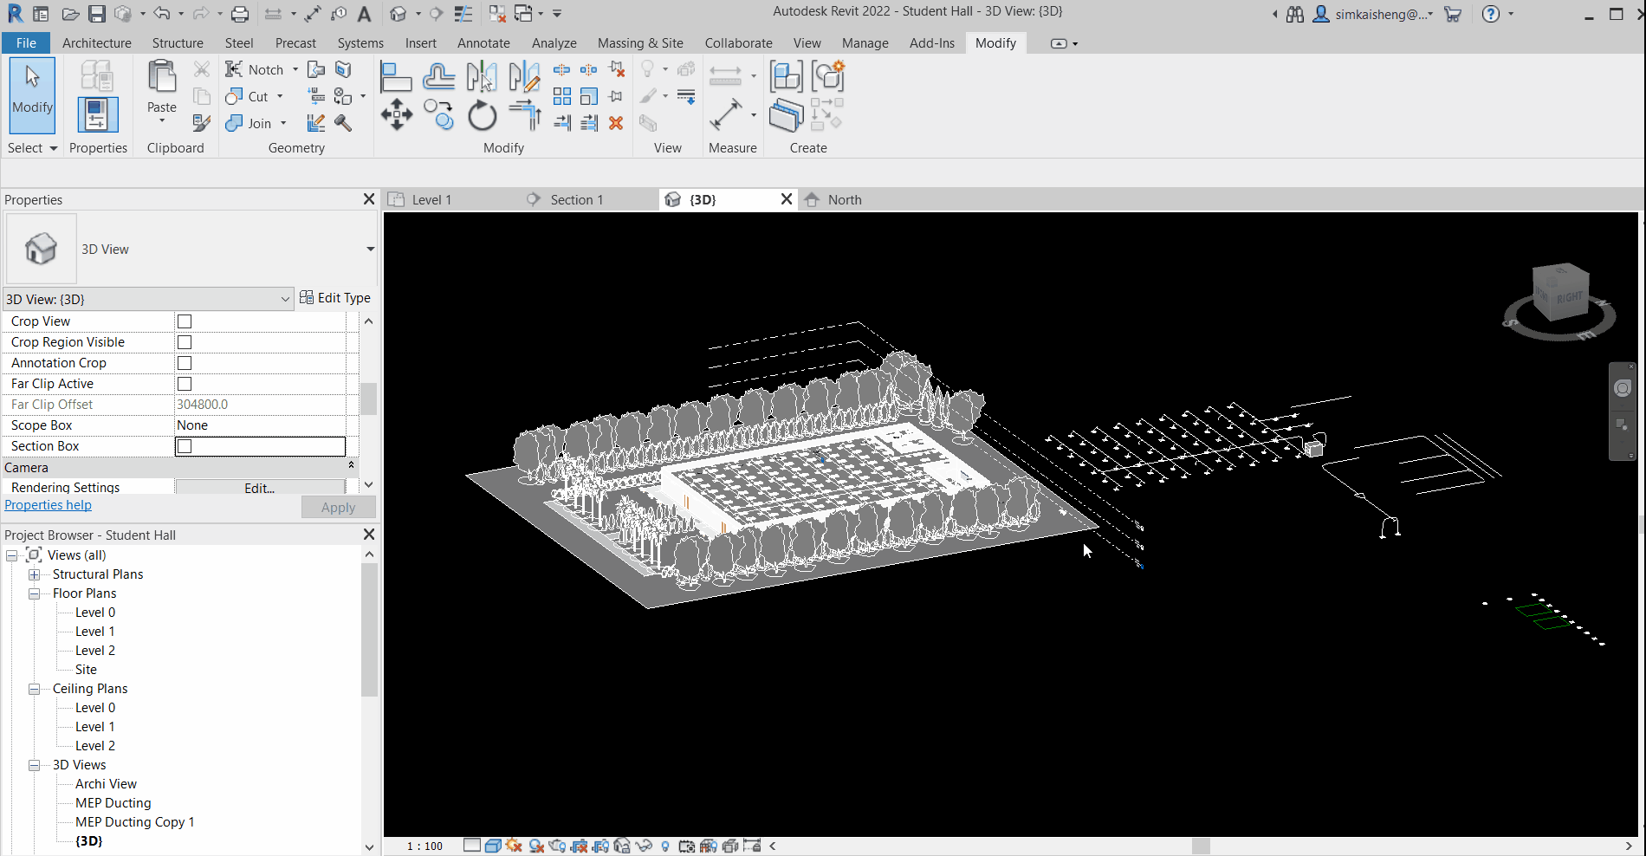Open the Join dropdown arrow
This screenshot has height=856, width=1646.
[x=283, y=123]
